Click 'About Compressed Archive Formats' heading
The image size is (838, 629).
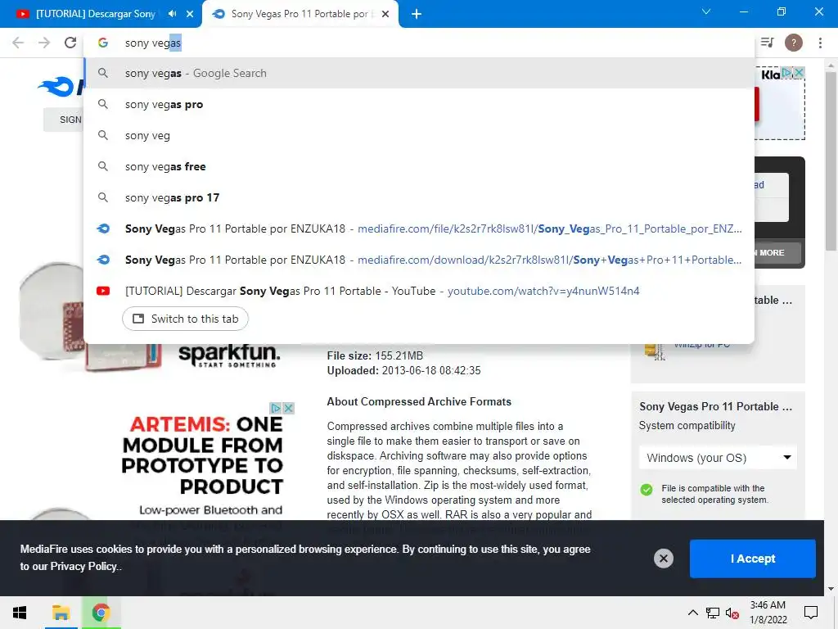coord(419,401)
